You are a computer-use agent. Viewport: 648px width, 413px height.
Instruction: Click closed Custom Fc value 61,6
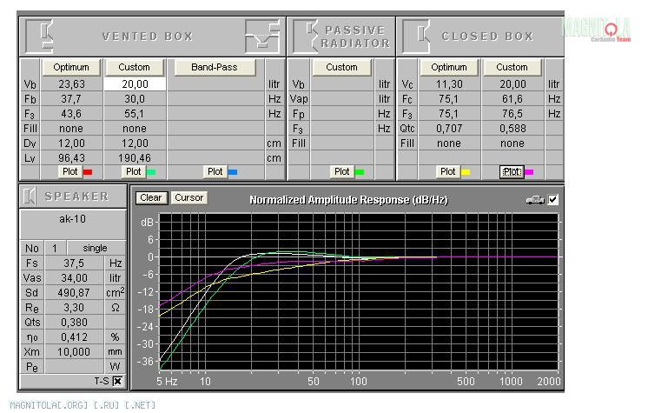(512, 99)
